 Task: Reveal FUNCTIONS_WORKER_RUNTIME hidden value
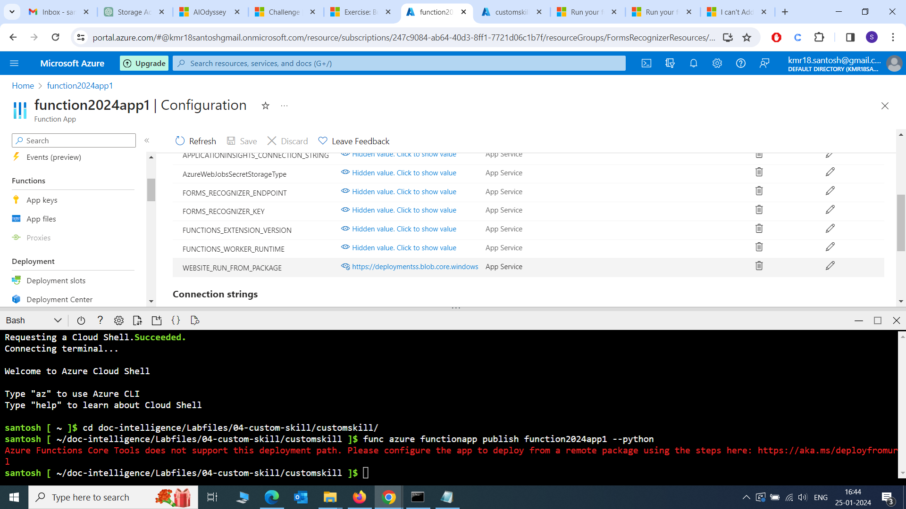coord(404,247)
